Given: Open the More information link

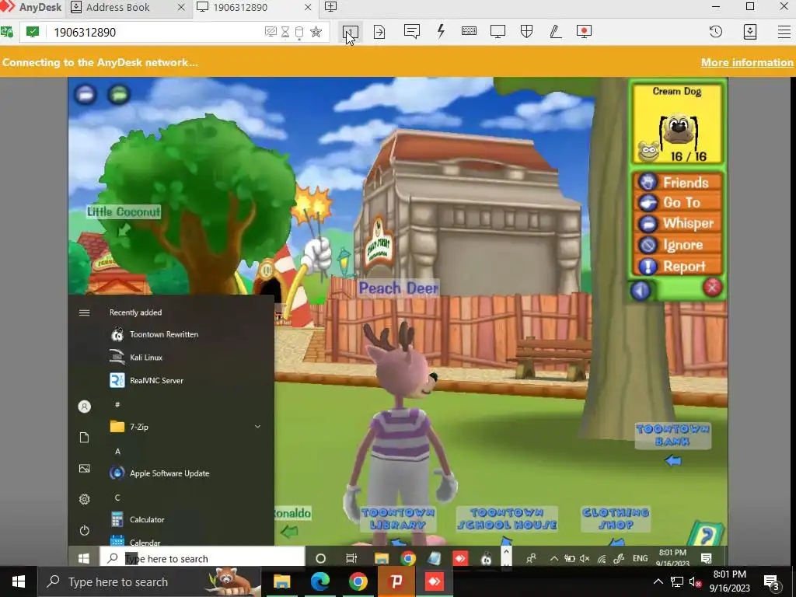Looking at the screenshot, I should pos(747,62).
